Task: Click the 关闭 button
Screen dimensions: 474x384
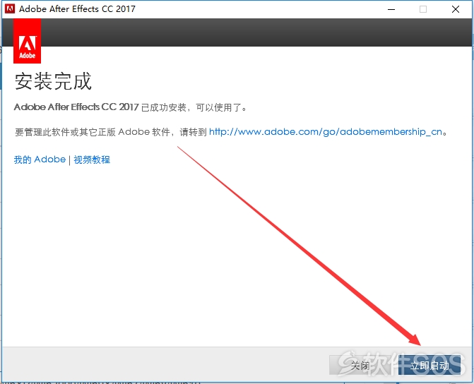Action: (x=360, y=365)
